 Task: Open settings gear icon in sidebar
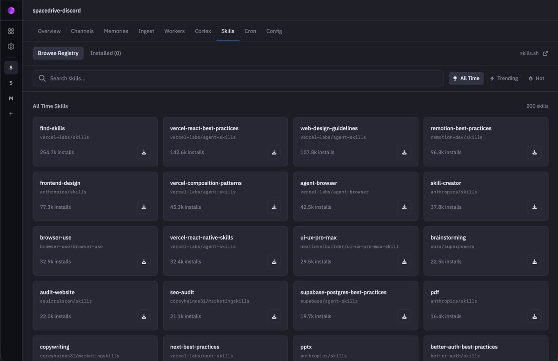[11, 47]
